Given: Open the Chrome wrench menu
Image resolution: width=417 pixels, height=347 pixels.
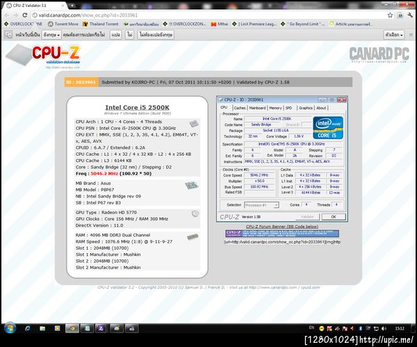Looking at the screenshot, I should pyautogui.click(x=410, y=15).
